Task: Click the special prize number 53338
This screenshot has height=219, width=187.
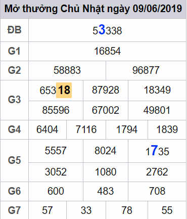Action: click(107, 30)
